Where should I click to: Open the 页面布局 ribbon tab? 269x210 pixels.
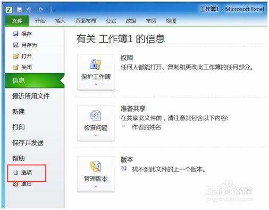(86, 21)
